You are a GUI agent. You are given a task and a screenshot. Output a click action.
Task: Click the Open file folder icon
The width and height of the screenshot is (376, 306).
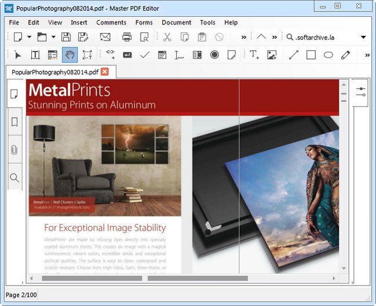tap(42, 37)
